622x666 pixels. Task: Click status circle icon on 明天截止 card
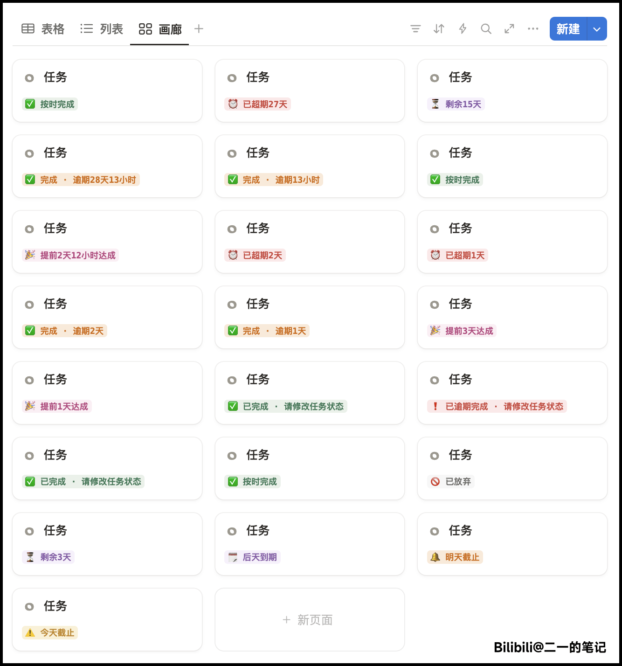(x=435, y=531)
